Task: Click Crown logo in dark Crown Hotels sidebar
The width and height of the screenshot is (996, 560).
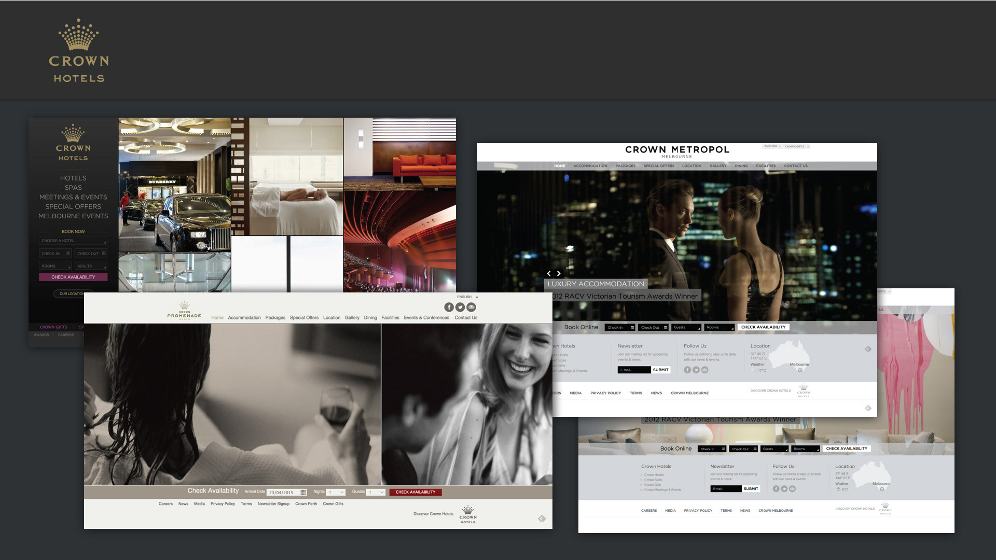Action: [x=73, y=142]
